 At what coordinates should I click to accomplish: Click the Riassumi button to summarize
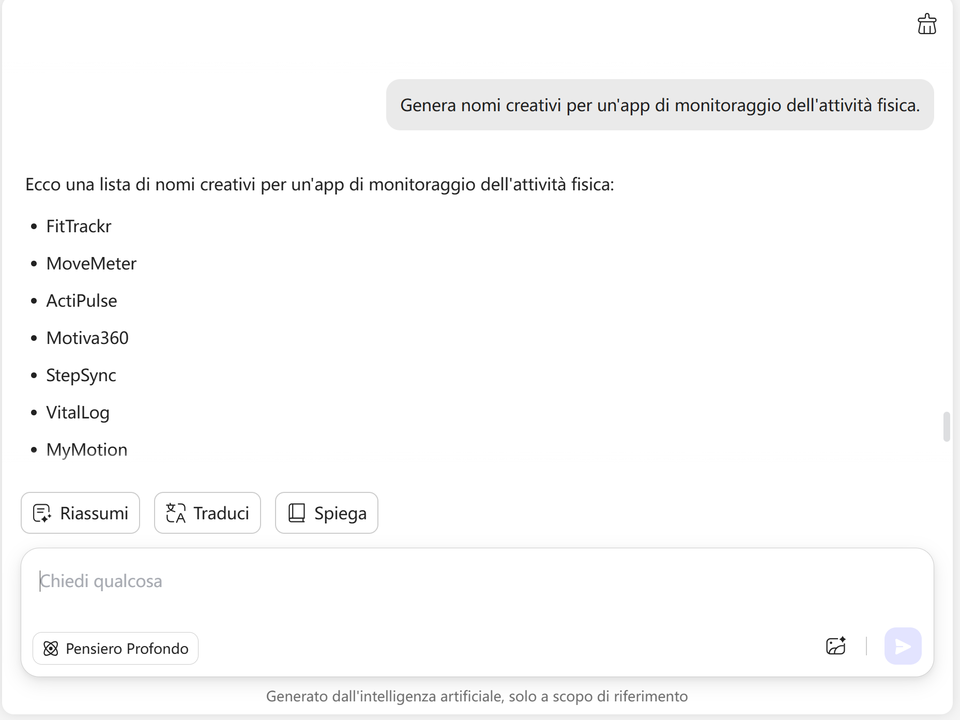tap(80, 513)
